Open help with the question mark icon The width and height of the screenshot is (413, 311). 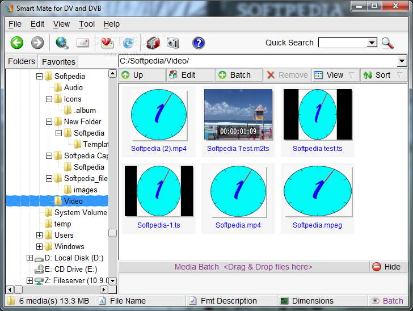tap(199, 43)
